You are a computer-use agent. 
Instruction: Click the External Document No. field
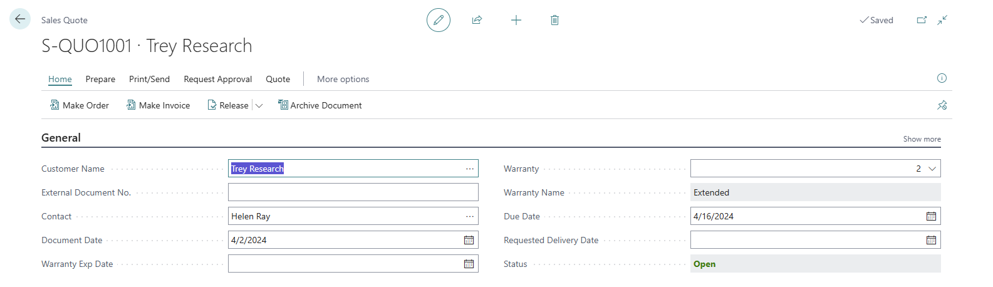pyautogui.click(x=353, y=192)
